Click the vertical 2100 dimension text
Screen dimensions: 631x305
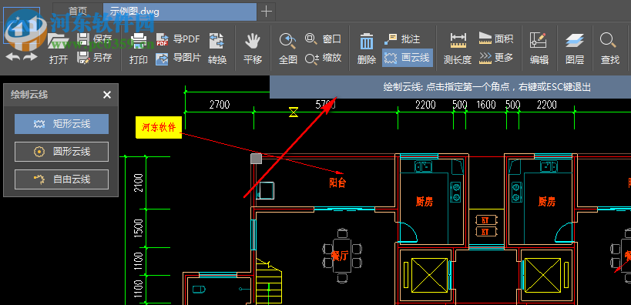coord(139,183)
